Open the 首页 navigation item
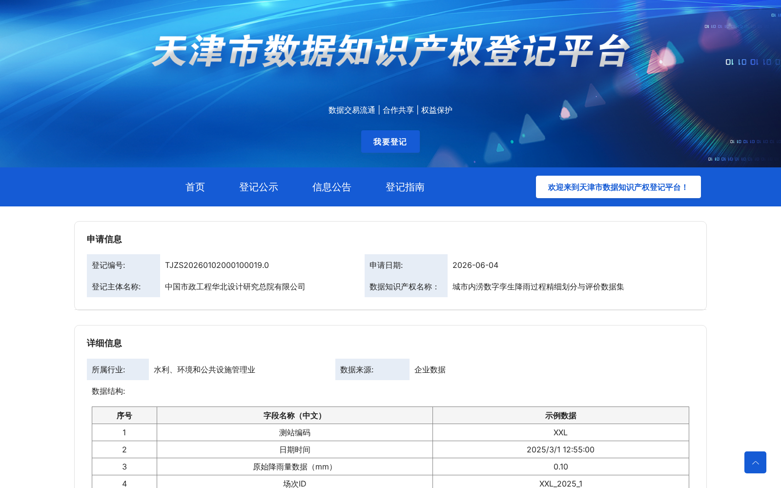The image size is (781, 488). coord(195,187)
